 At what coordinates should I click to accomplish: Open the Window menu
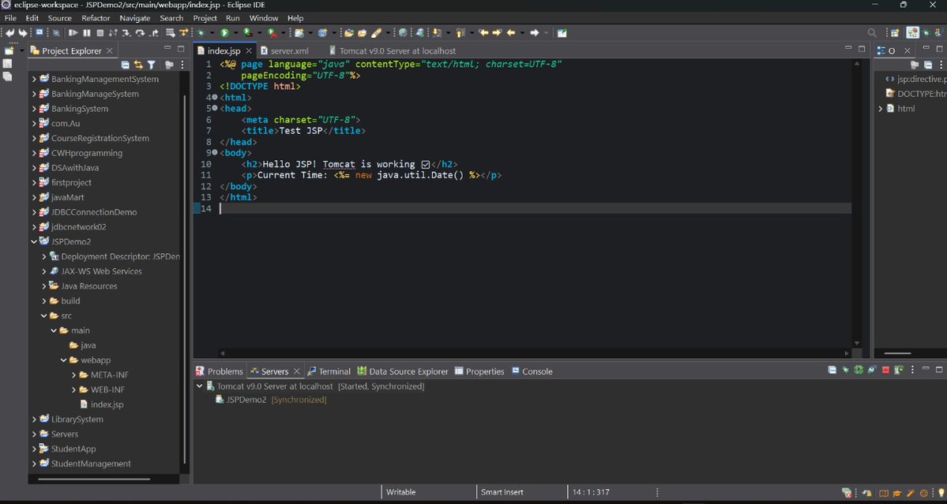pos(264,18)
